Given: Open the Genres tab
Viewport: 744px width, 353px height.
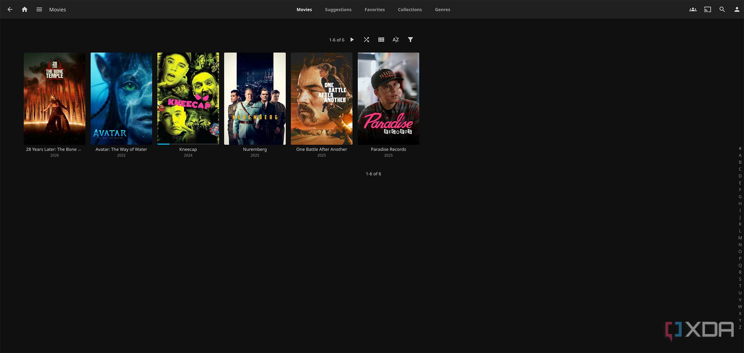Looking at the screenshot, I should [x=443, y=10].
